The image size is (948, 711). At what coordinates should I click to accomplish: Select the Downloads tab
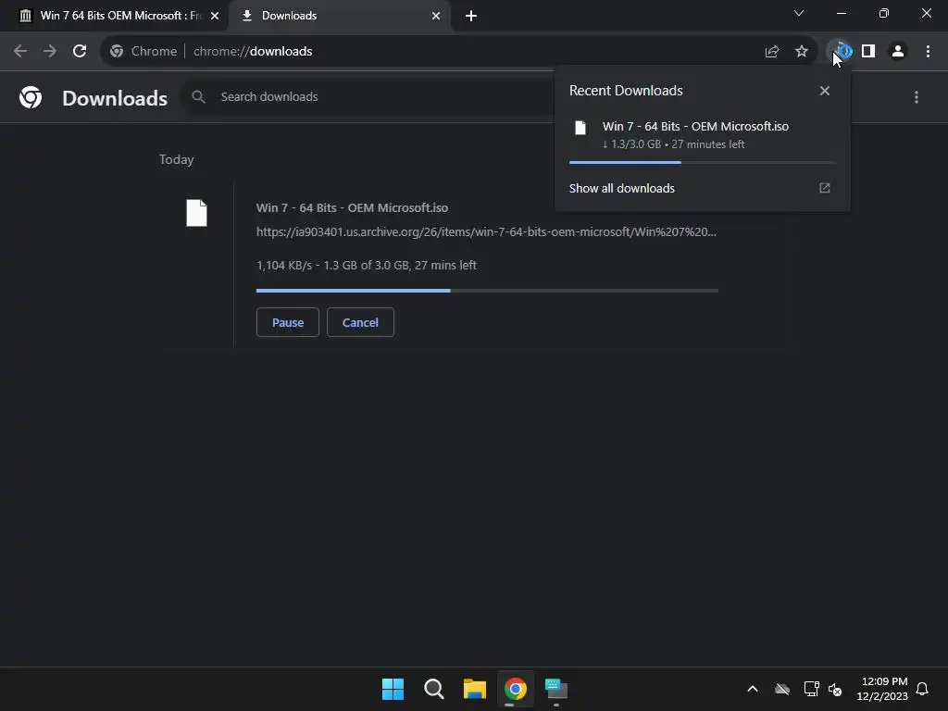tap(340, 16)
